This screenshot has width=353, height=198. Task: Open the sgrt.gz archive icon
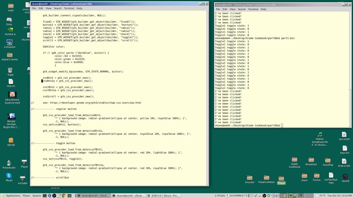click(x=11, y=142)
